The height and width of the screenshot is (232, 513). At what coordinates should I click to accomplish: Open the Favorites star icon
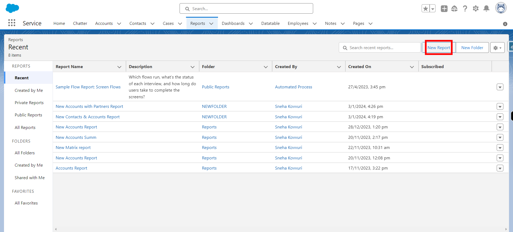click(426, 9)
